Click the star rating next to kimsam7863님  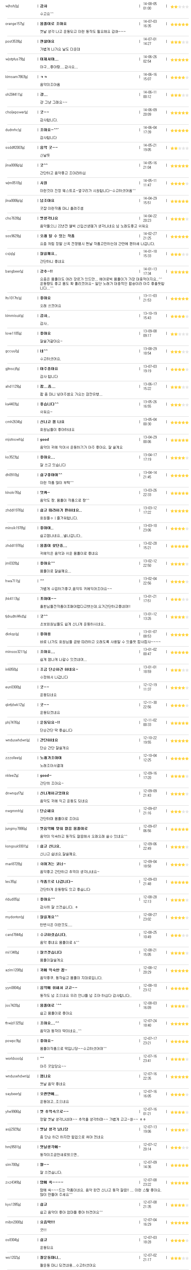coord(179,77)
